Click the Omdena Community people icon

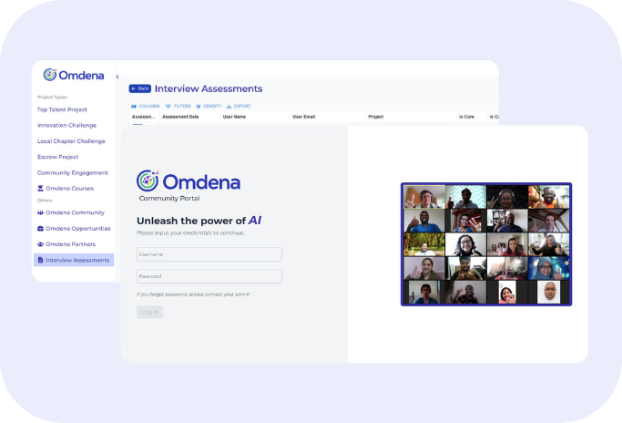click(40, 212)
